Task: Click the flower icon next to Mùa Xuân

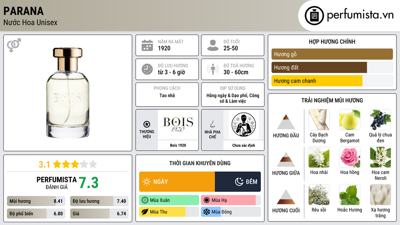Action: click(145, 200)
